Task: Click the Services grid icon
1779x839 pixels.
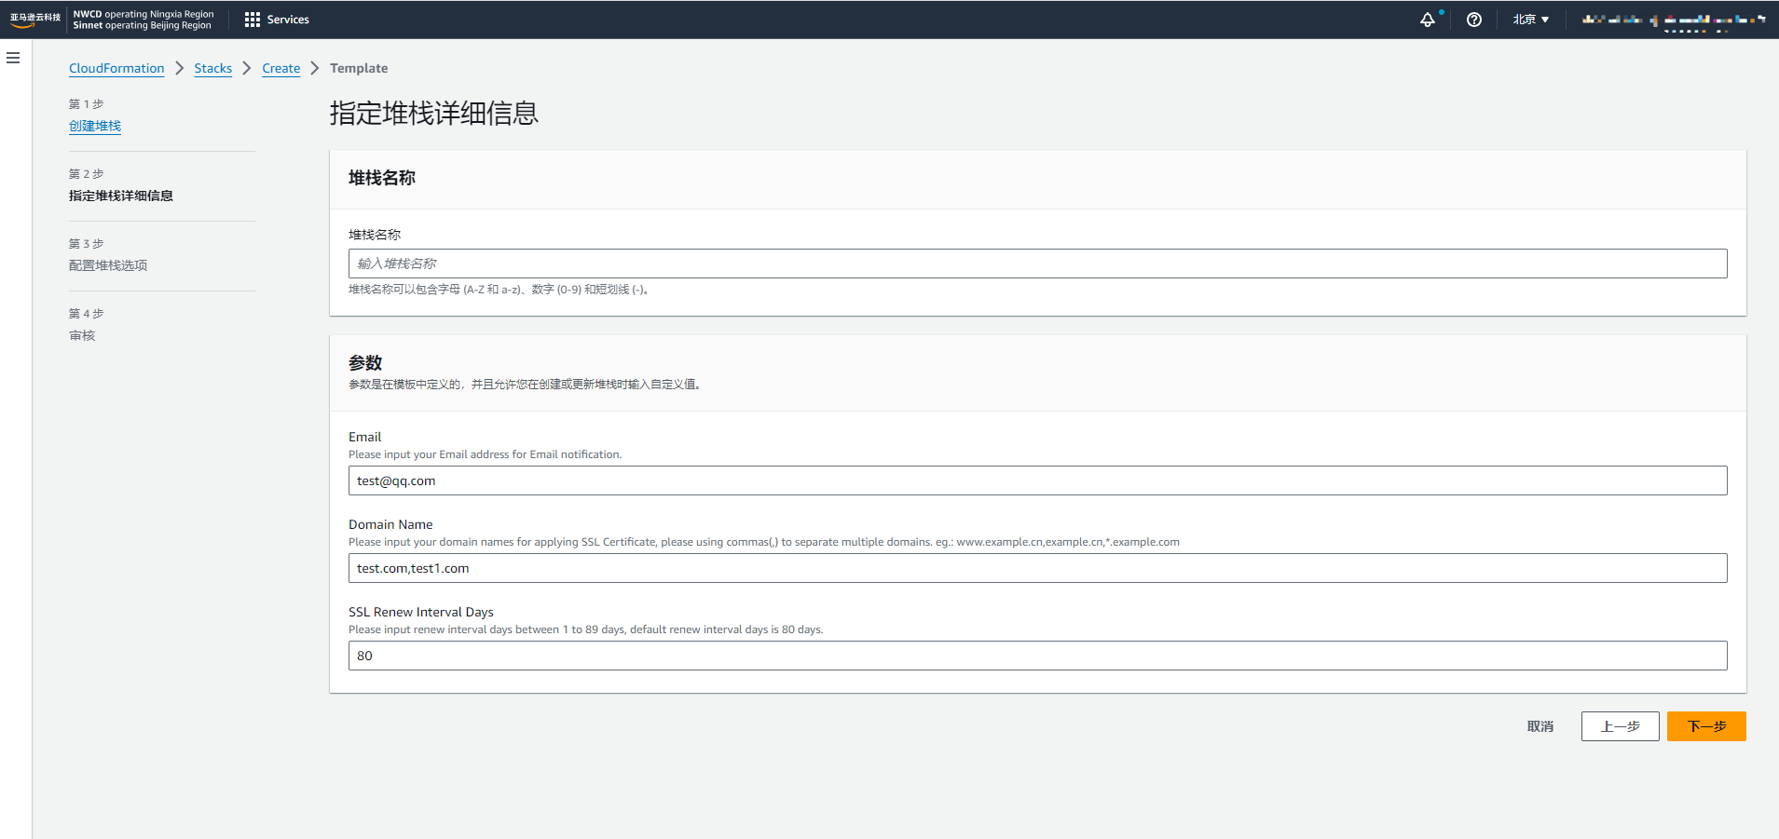Action: (253, 20)
